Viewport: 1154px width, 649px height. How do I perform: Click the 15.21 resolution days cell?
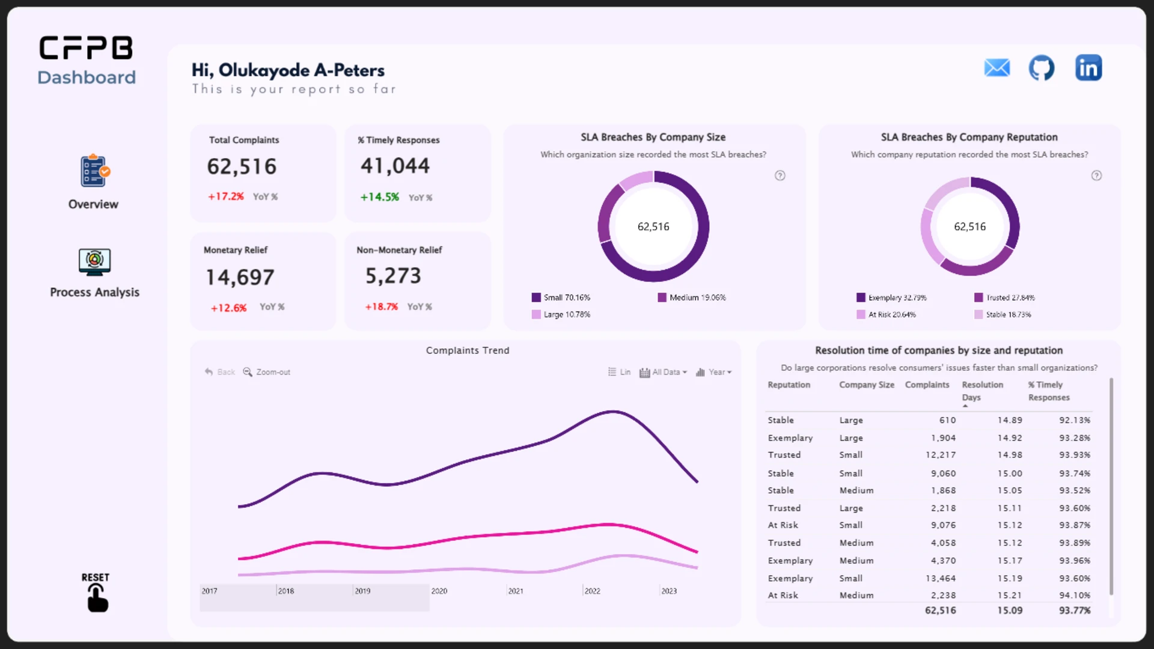point(1010,595)
